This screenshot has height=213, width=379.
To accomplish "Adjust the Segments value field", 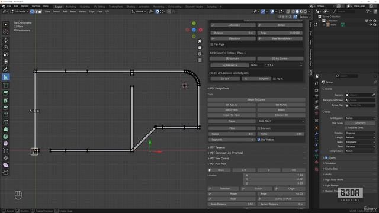I will click(232, 140).
